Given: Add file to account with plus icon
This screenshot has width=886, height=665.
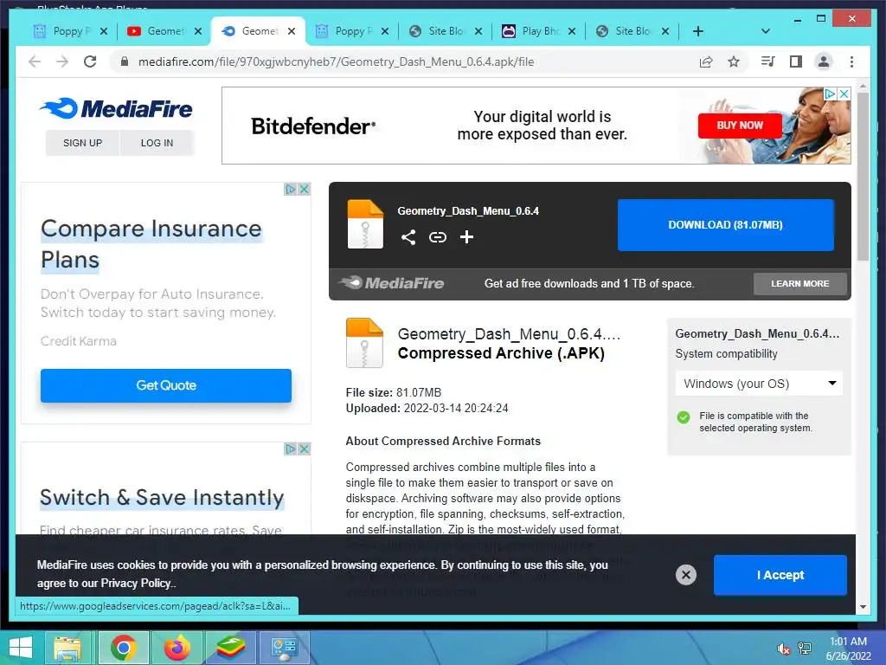Looking at the screenshot, I should tap(466, 237).
